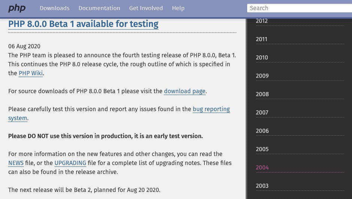
Task: Navigate to 2003 news archive
Action: pyautogui.click(x=262, y=186)
